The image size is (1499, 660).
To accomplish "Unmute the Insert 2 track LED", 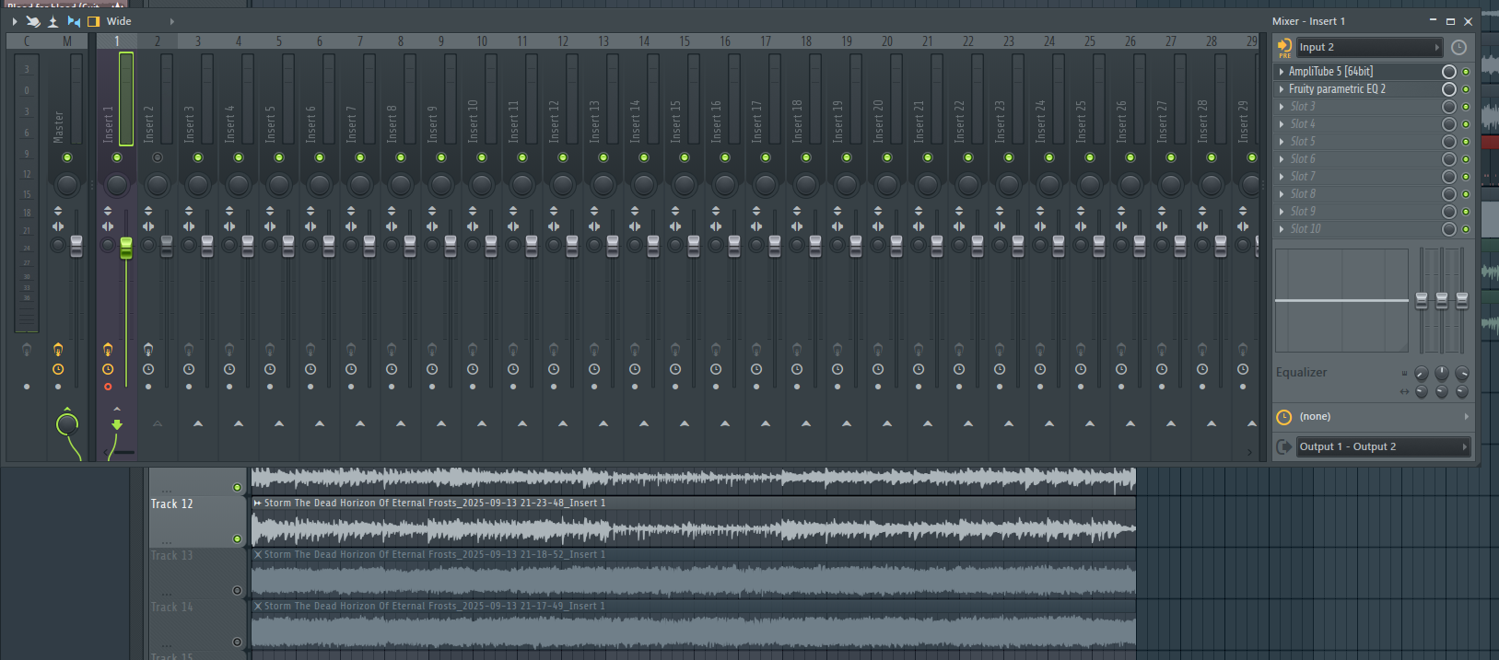I will (x=158, y=157).
